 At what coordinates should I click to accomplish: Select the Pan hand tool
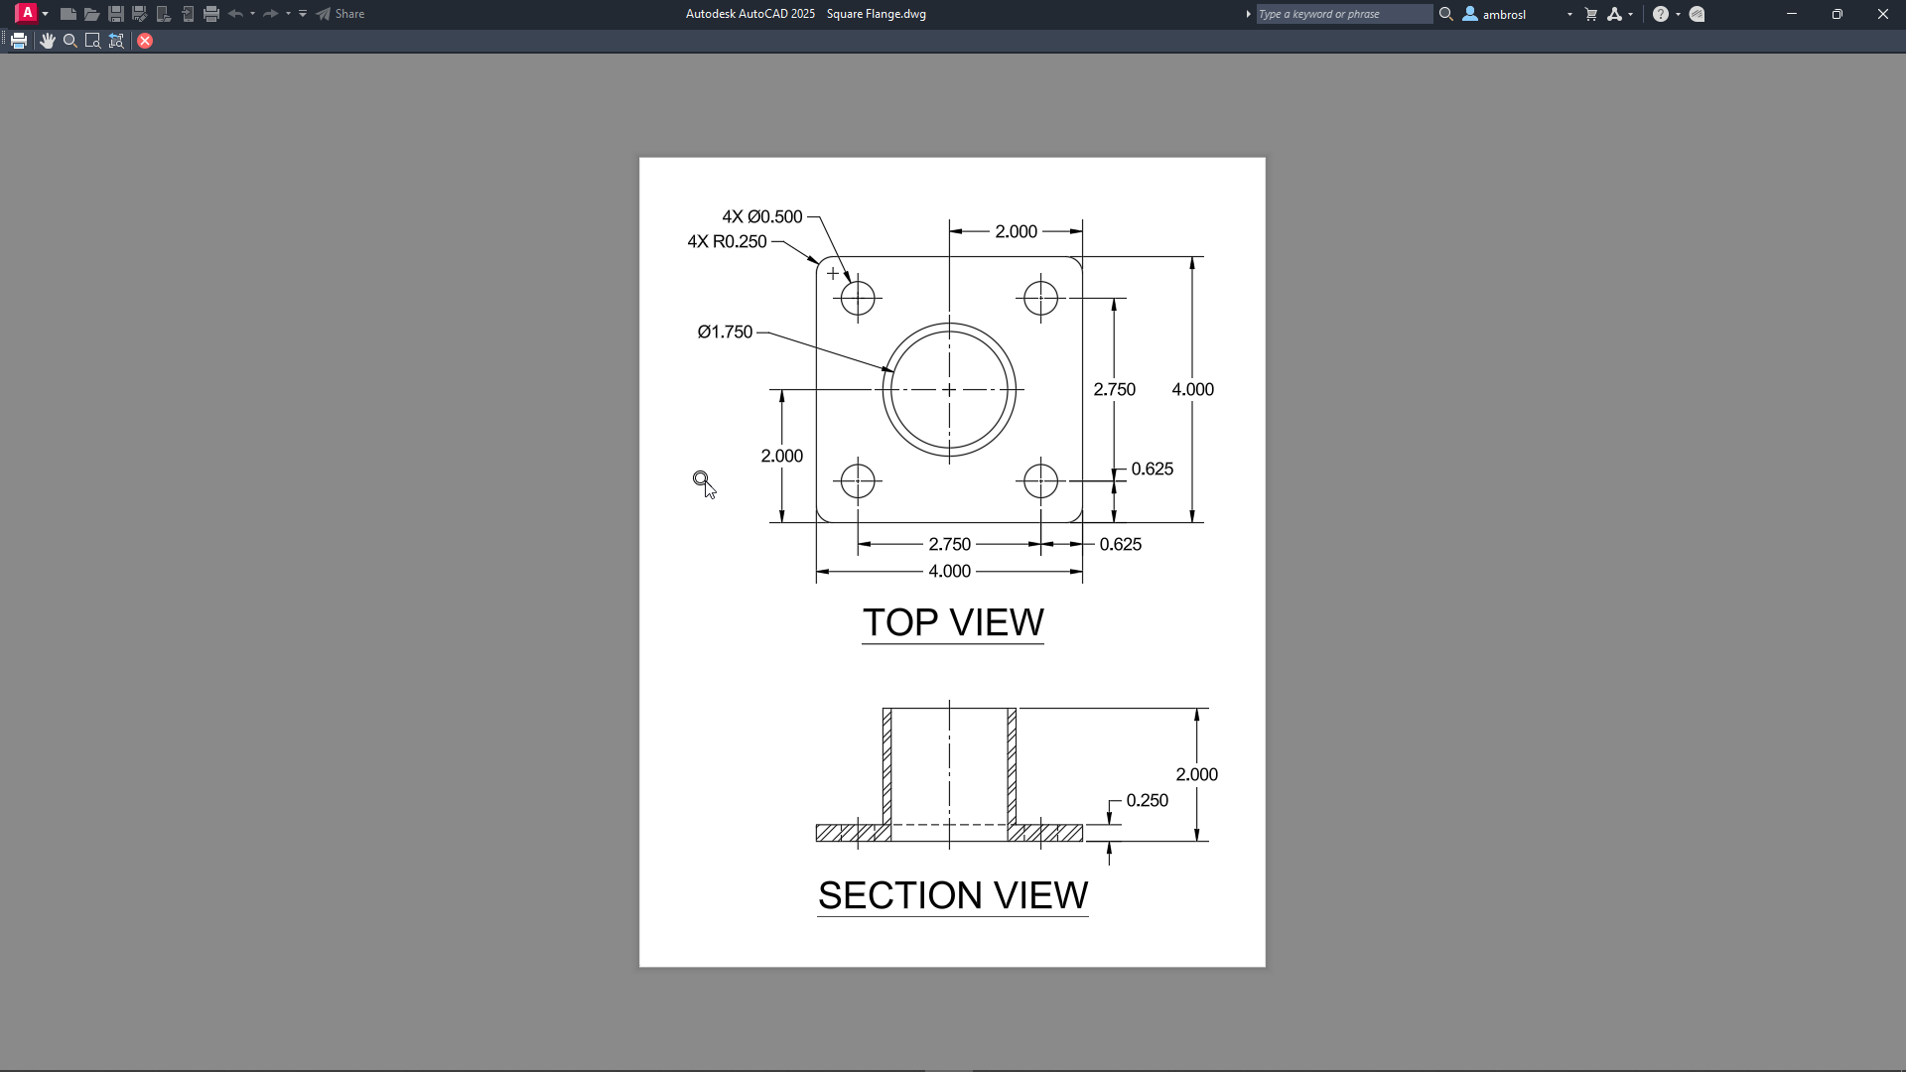[47, 41]
